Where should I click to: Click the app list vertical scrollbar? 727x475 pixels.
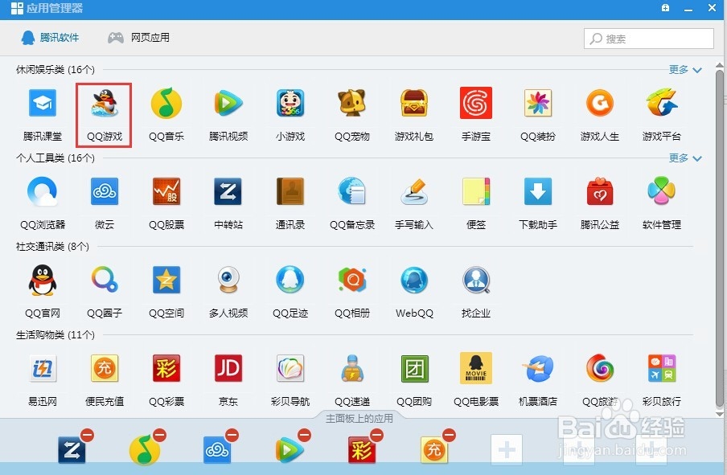coord(720,236)
